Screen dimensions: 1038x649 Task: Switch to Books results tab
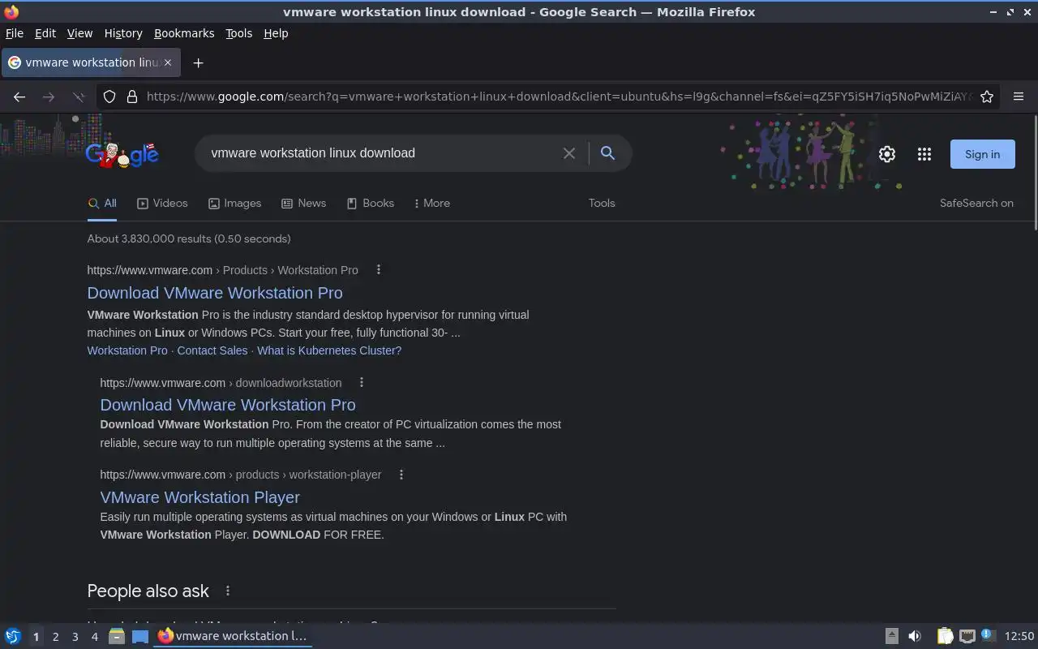(370, 203)
